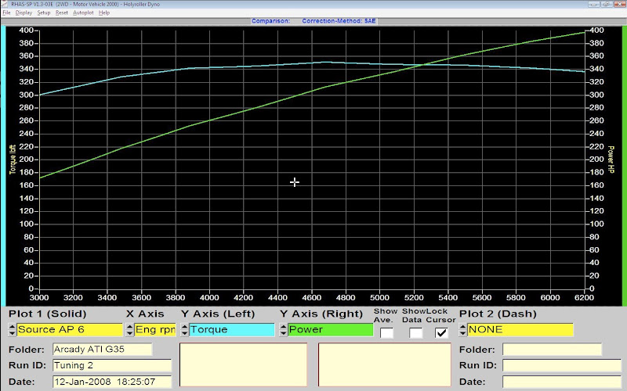Open the Autoplot menu

tap(82, 13)
